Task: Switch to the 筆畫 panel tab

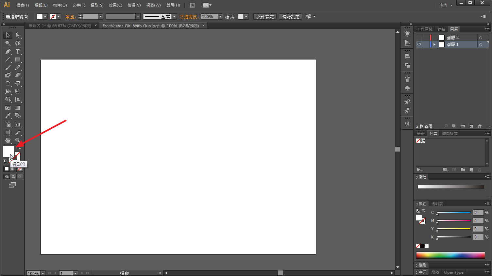Action: tap(421, 133)
